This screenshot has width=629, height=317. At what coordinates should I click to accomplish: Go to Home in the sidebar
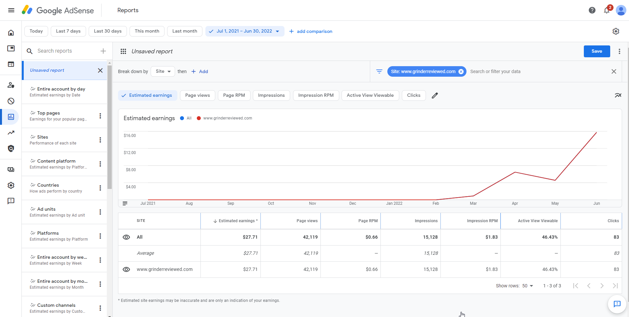tap(11, 33)
